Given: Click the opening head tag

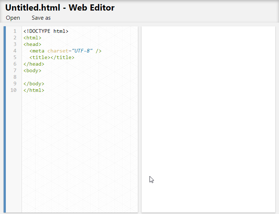Looking at the screenshot, I should (32, 44).
